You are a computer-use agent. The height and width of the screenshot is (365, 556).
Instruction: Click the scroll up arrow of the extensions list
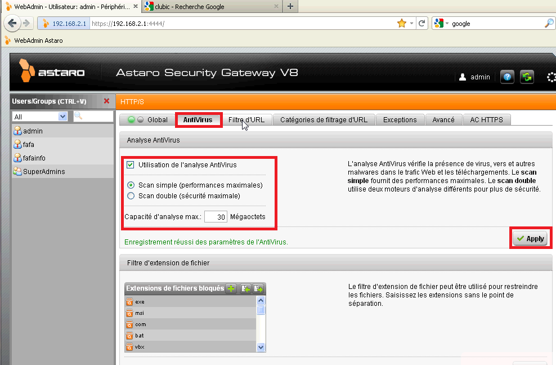261,301
